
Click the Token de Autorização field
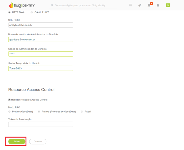pos(41,124)
